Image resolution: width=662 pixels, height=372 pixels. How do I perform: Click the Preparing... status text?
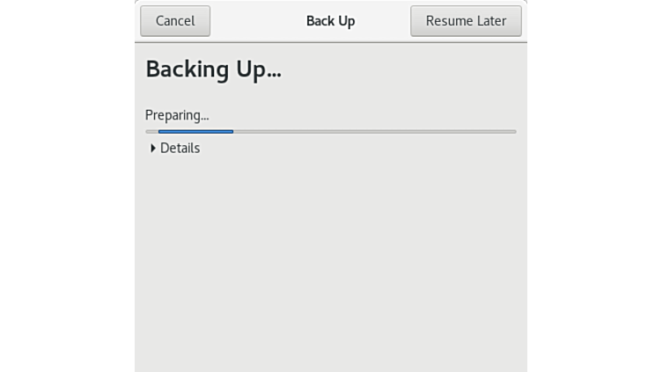coord(177,115)
